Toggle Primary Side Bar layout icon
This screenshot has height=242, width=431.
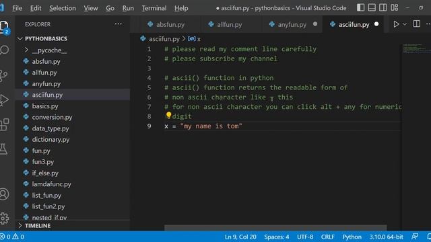[361, 7]
